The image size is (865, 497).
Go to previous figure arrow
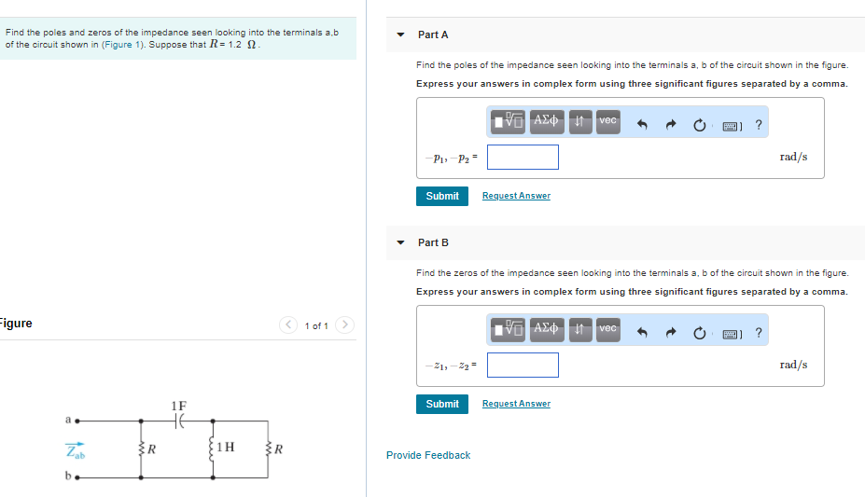[289, 324]
